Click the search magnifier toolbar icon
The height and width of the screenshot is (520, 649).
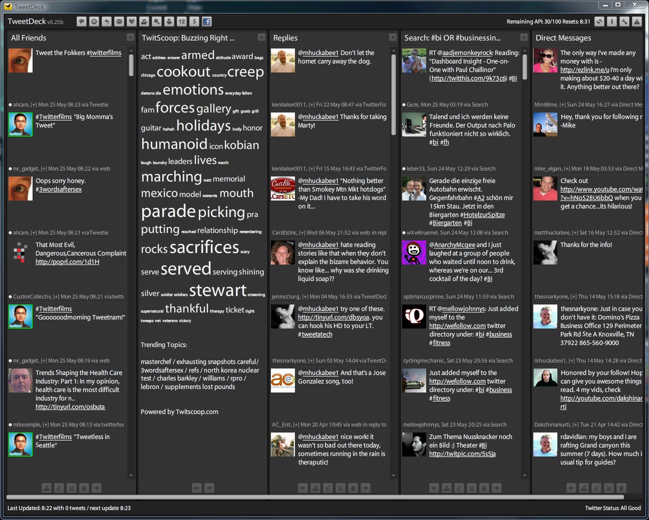tap(157, 21)
